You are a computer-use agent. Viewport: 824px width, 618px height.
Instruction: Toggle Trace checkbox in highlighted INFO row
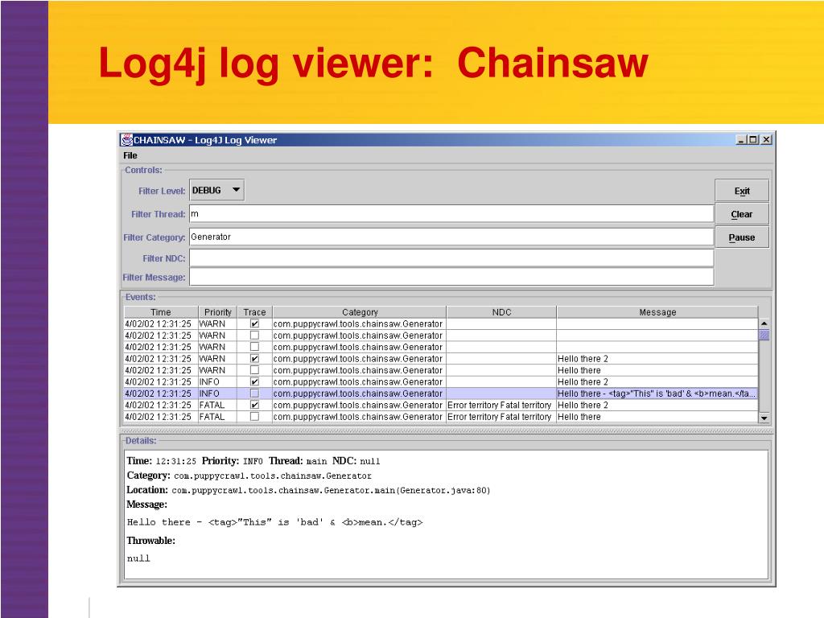click(254, 393)
